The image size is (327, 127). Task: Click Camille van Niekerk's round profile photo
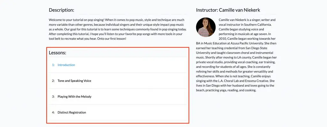[x=206, y=27]
